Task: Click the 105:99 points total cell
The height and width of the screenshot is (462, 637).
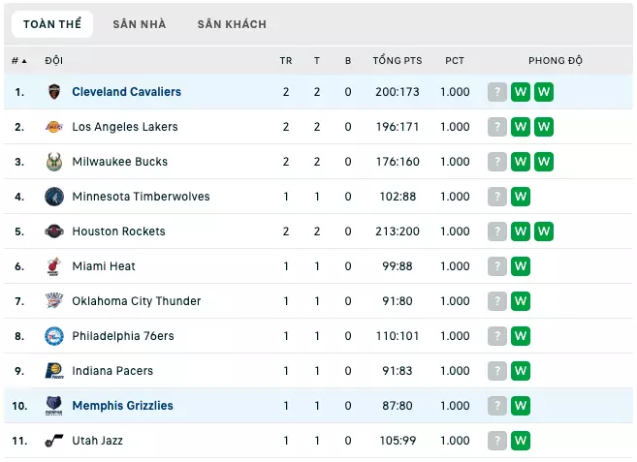Action: coord(398,441)
